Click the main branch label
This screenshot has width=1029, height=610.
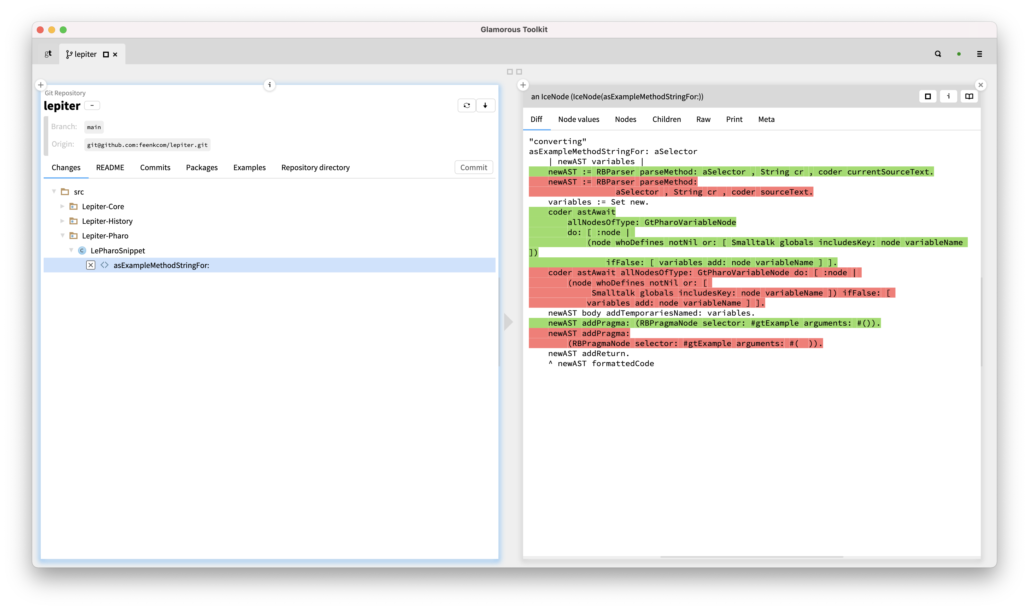click(x=94, y=127)
